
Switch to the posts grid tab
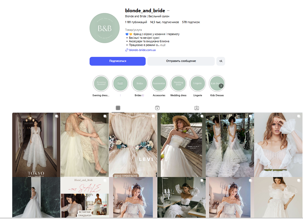click(x=118, y=108)
